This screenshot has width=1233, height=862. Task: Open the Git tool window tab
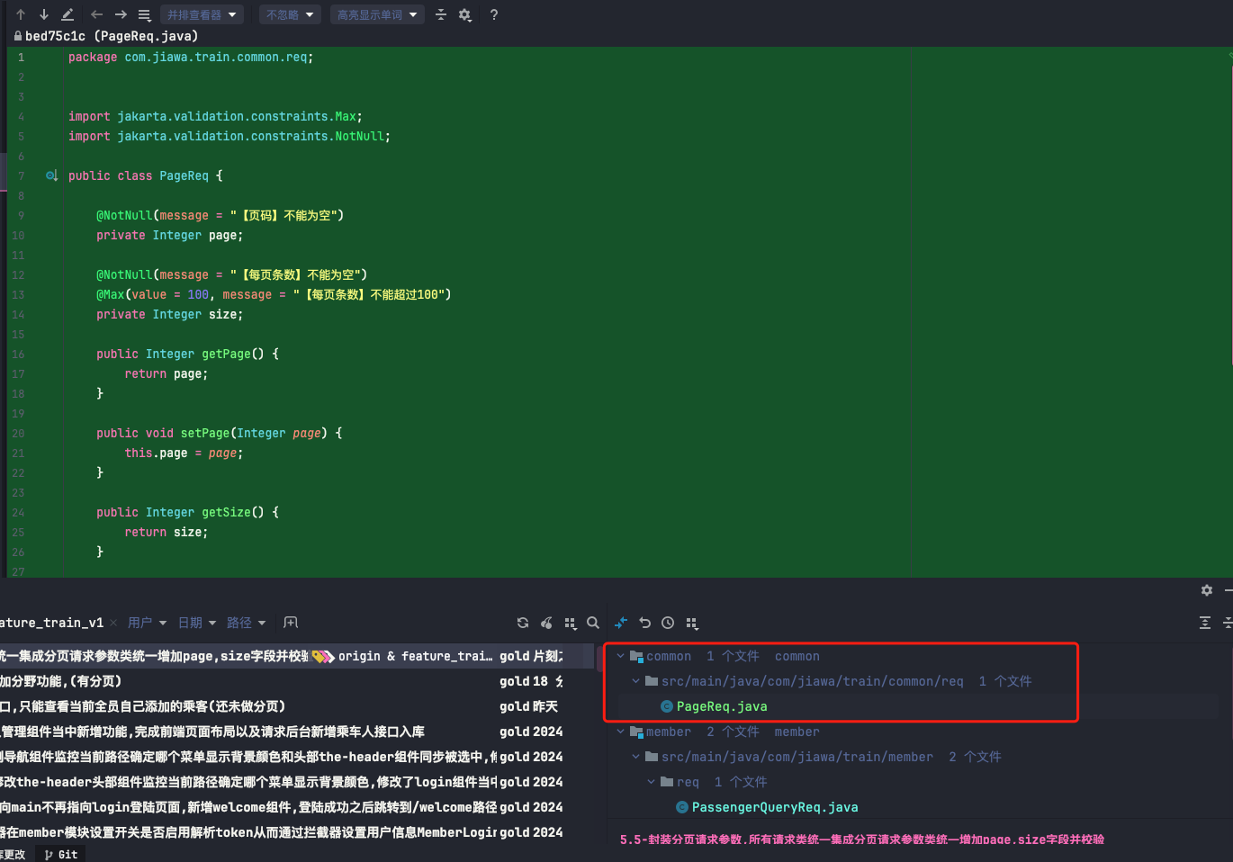coord(61,854)
